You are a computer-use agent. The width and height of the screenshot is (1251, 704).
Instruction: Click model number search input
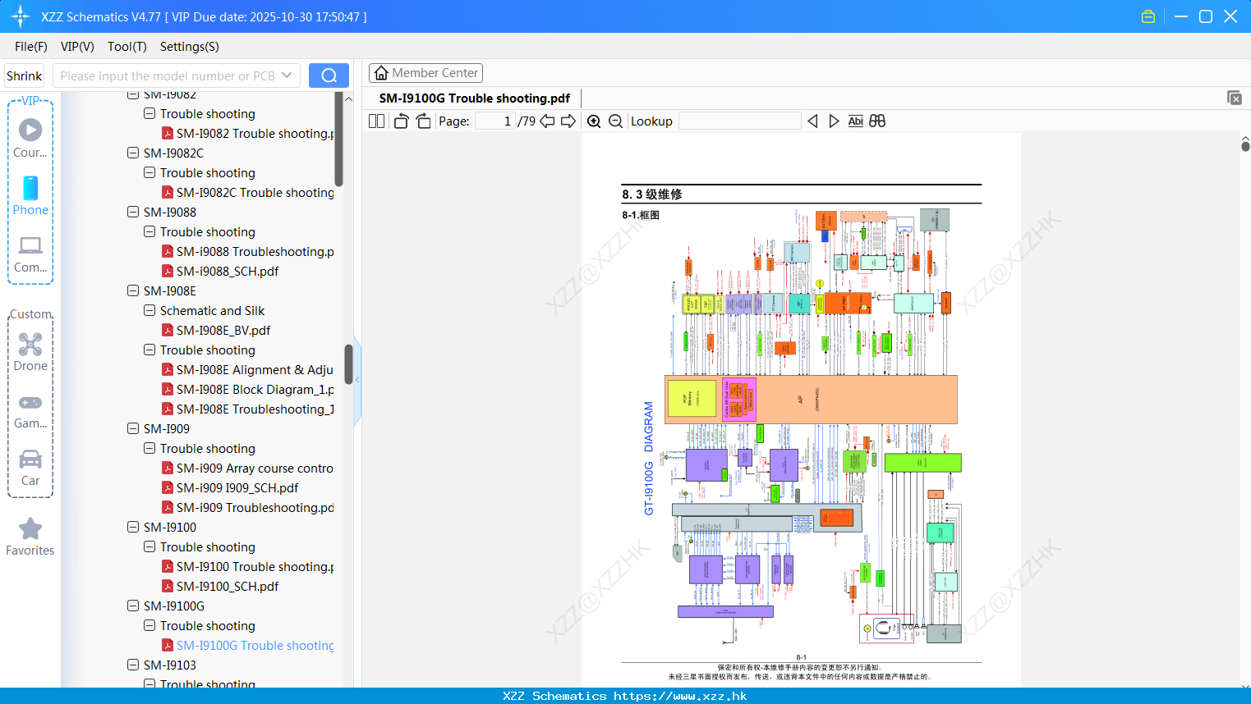[167, 75]
